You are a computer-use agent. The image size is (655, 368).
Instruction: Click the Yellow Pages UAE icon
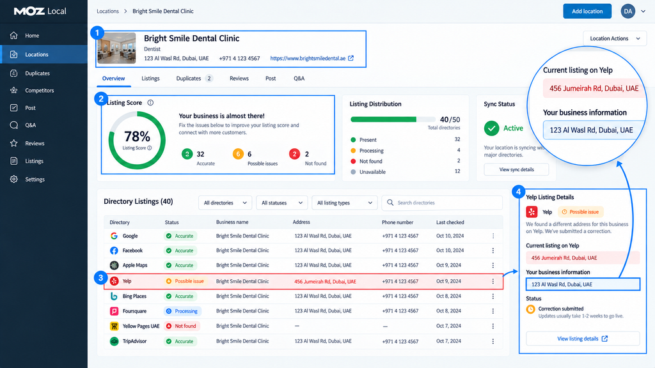(x=114, y=326)
